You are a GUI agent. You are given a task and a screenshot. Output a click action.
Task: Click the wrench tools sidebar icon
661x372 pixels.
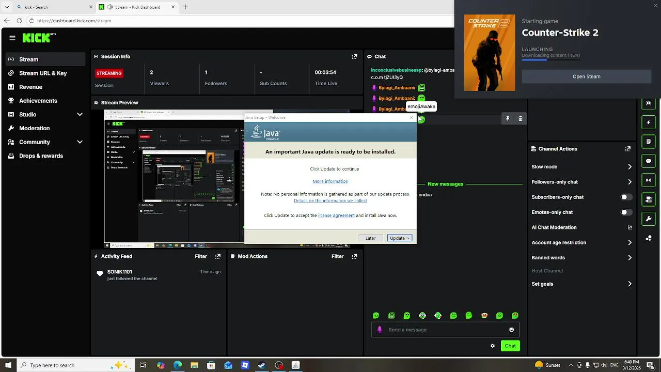(649, 219)
